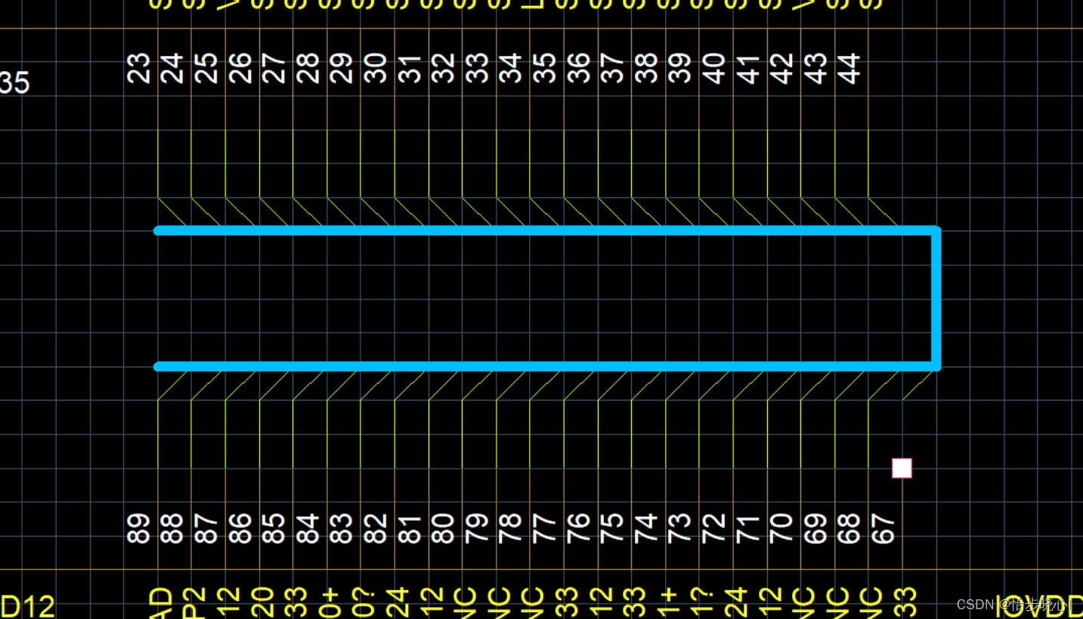This screenshot has width=1083, height=619.
Task: Select pin number 67 label
Action: 883,528
